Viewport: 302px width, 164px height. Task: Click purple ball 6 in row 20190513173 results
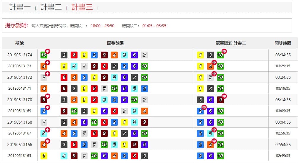click(135, 66)
